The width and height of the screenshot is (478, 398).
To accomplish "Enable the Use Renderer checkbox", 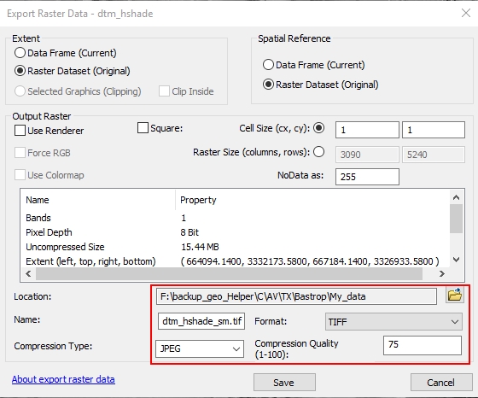I will [20, 131].
